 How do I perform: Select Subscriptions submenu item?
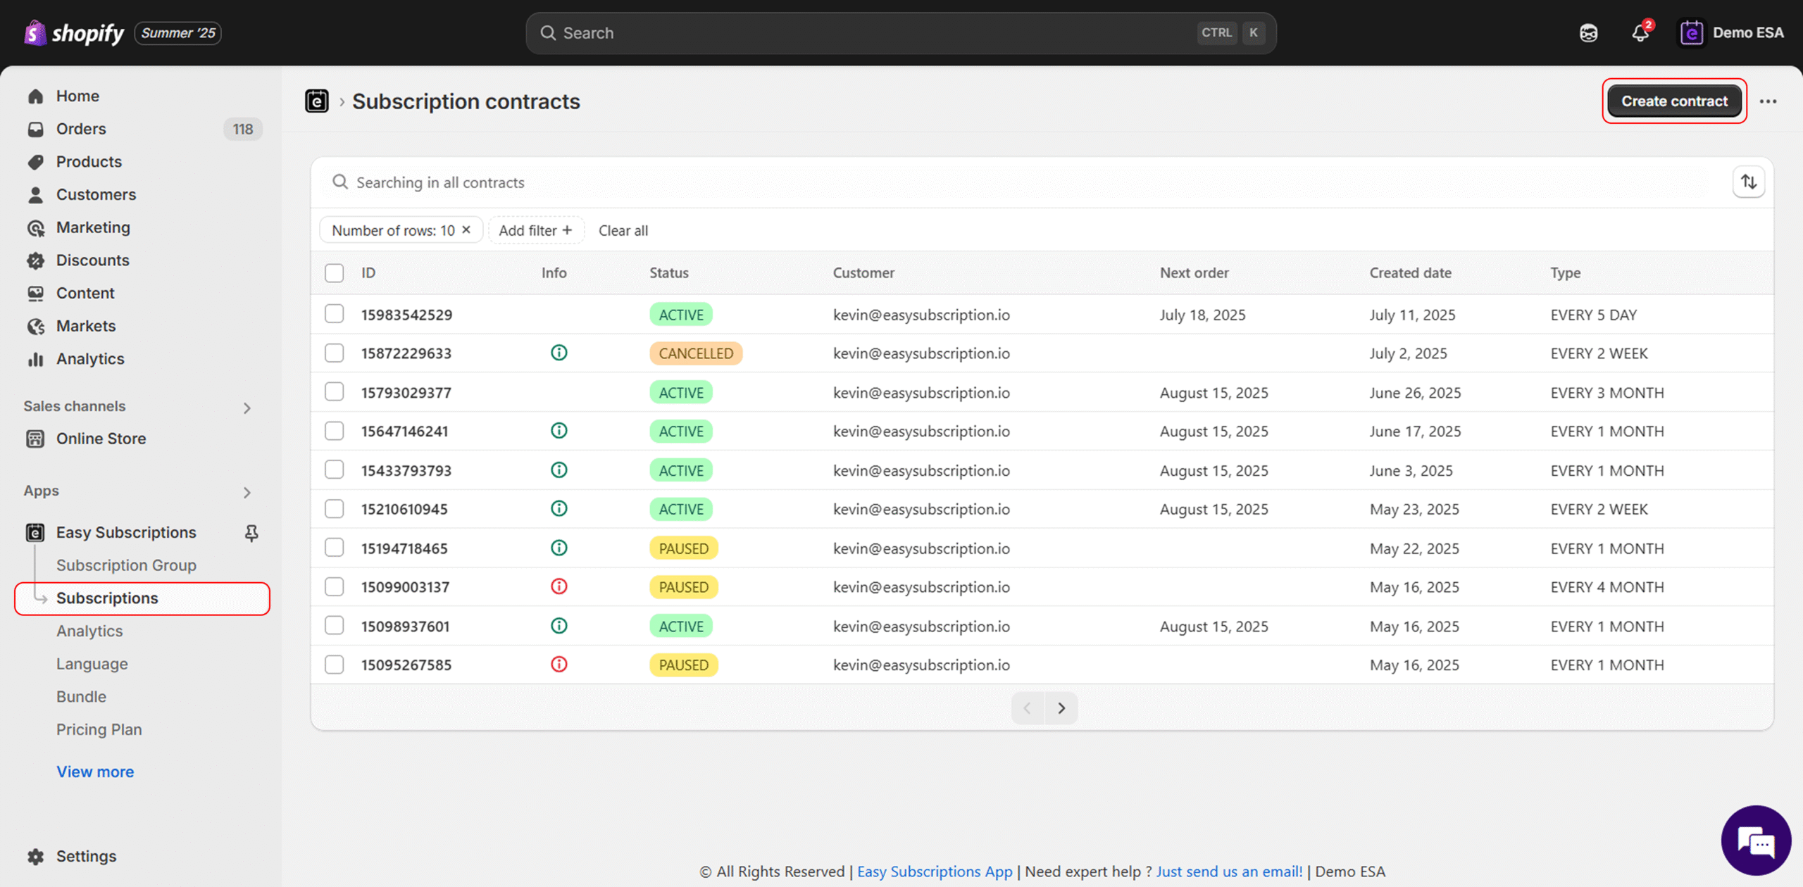pos(142,598)
